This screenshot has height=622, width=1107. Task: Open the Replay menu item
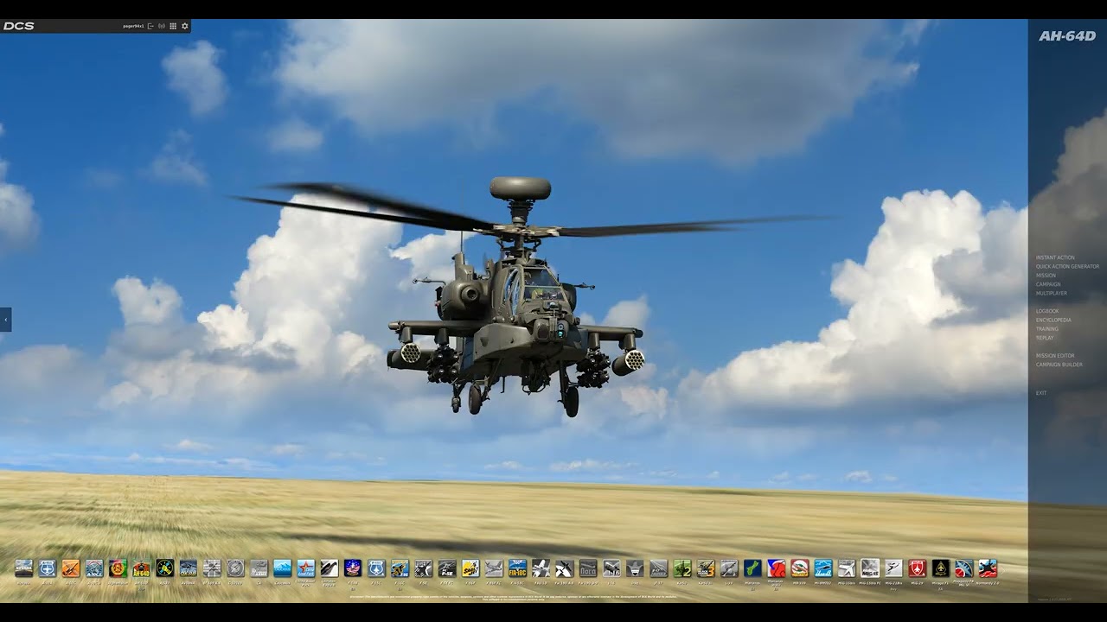click(x=1045, y=338)
